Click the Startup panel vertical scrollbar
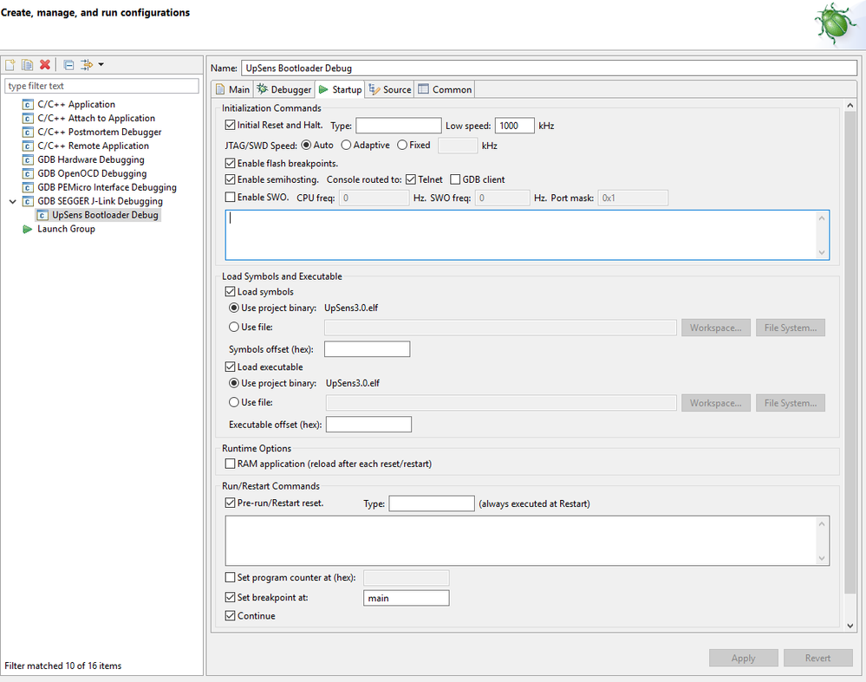 (x=850, y=354)
